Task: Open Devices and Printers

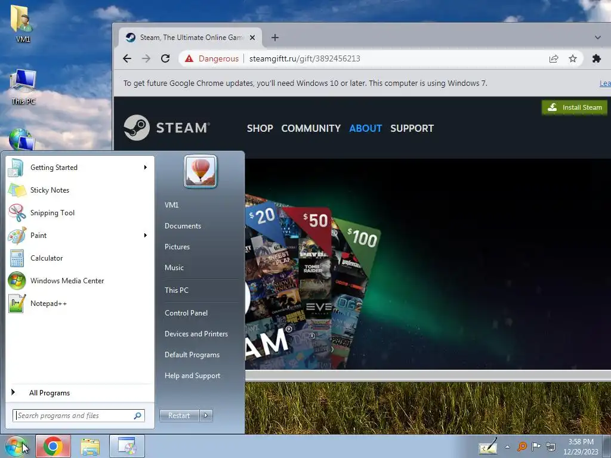Action: (196, 334)
